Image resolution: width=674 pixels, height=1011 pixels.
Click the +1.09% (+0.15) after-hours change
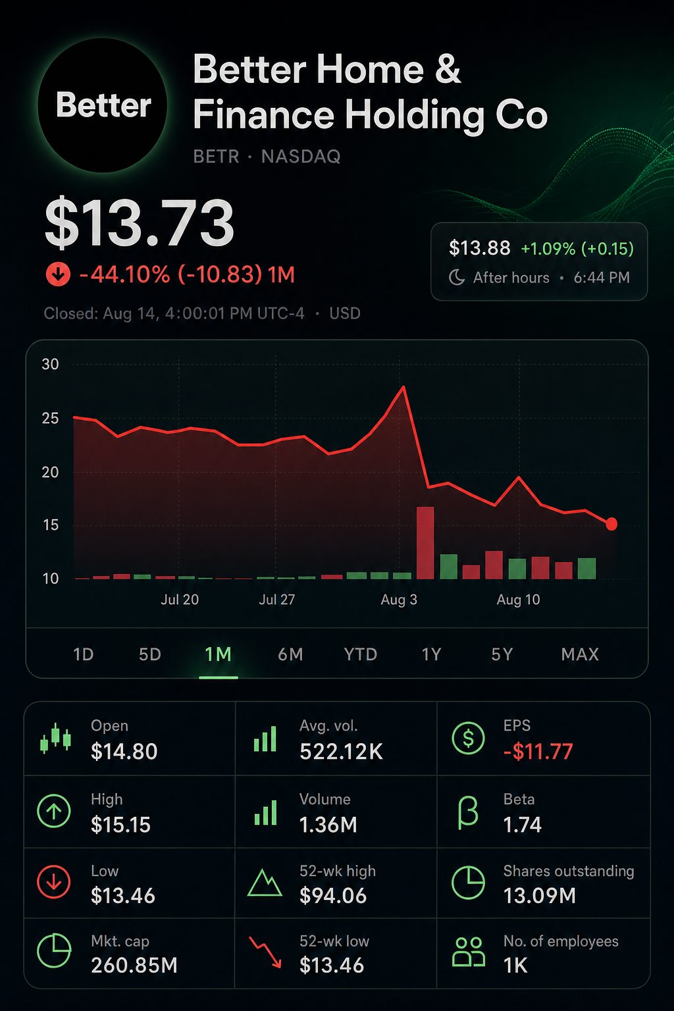[577, 249]
